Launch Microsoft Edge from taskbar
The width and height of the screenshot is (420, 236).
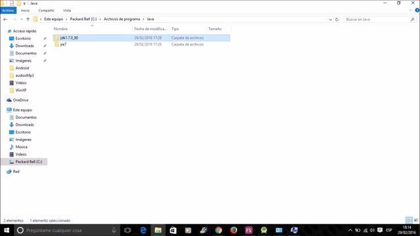point(143,230)
